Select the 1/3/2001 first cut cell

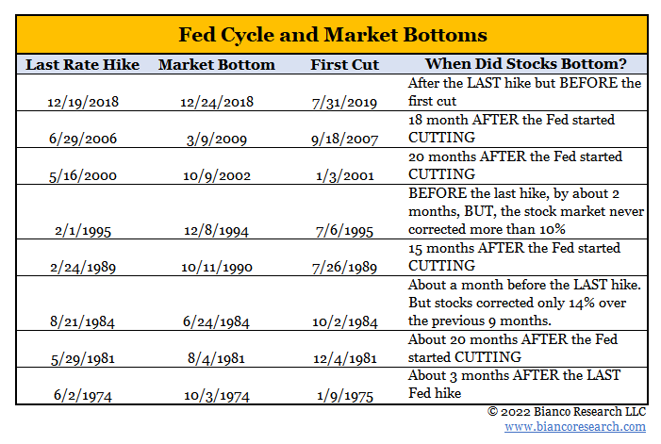[344, 175]
